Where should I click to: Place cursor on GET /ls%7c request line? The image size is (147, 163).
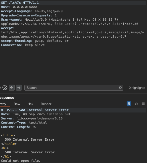[x=20, y=3]
